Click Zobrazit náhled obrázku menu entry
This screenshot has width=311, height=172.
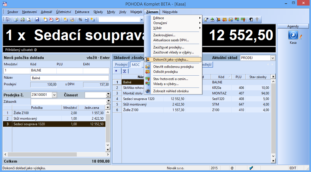coord(173,91)
